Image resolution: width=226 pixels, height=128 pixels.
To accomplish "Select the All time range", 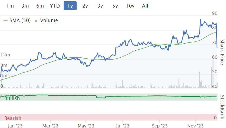I will (x=145, y=6).
